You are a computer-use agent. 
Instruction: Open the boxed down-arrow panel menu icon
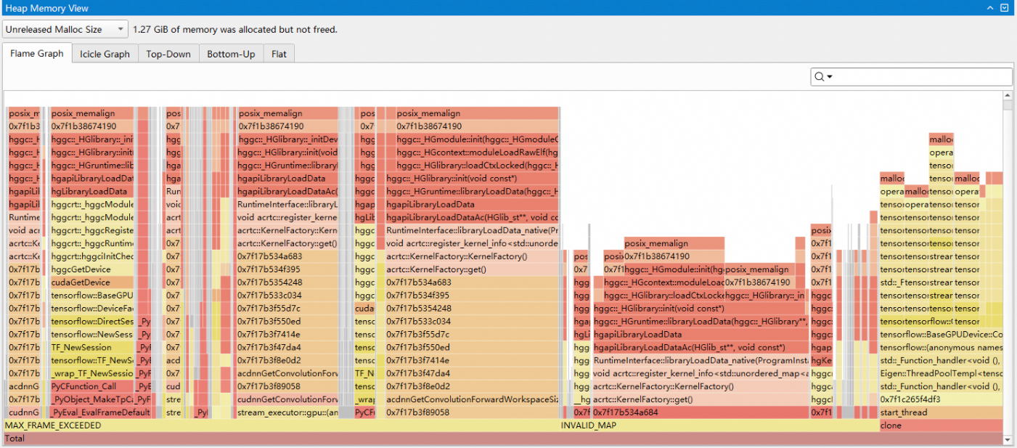click(1005, 7)
